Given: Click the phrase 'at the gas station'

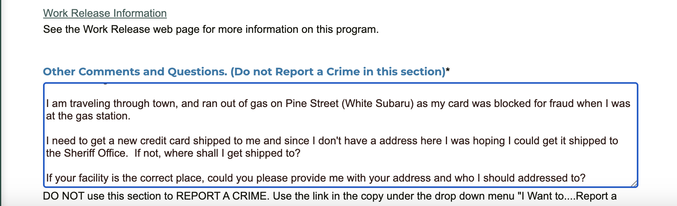Looking at the screenshot, I should 87,116.
